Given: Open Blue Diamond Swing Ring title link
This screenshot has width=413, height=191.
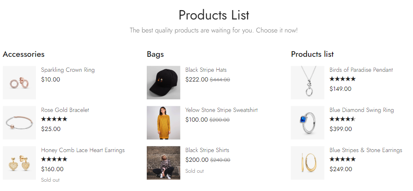Looking at the screenshot, I should click(x=362, y=110).
